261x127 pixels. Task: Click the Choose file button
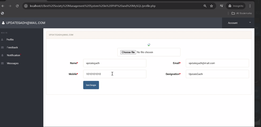point(128,52)
